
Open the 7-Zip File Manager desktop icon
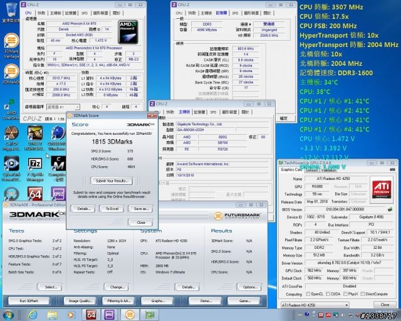tap(35, 169)
